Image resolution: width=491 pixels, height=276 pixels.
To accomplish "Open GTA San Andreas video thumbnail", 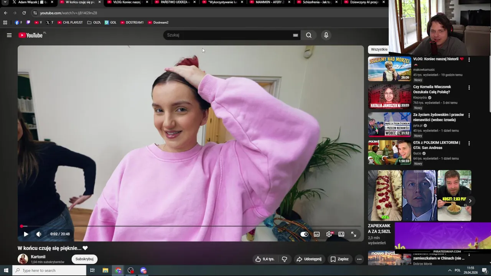I will (389, 153).
